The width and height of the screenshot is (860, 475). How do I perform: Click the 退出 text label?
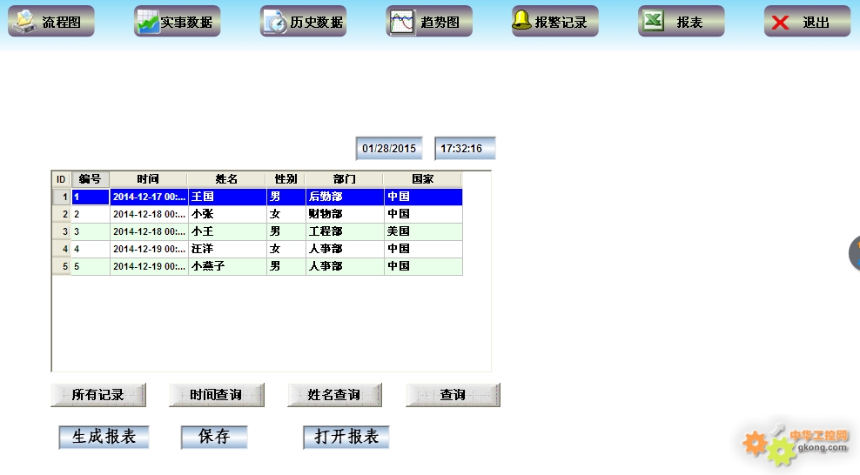pyautogui.click(x=816, y=22)
